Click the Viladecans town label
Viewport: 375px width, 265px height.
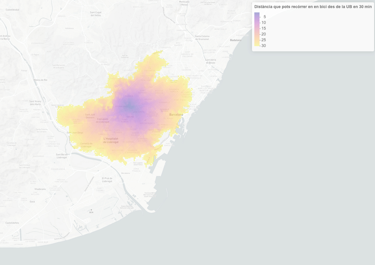pos(40,189)
